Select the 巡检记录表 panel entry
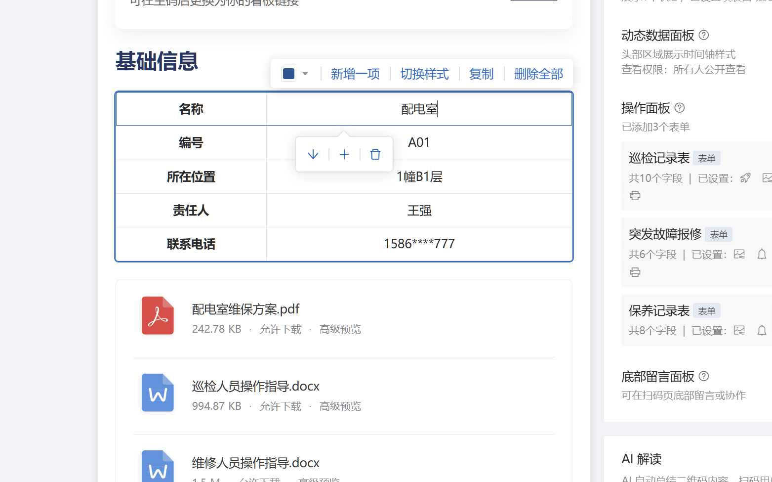This screenshot has height=482, width=772. coord(659,158)
